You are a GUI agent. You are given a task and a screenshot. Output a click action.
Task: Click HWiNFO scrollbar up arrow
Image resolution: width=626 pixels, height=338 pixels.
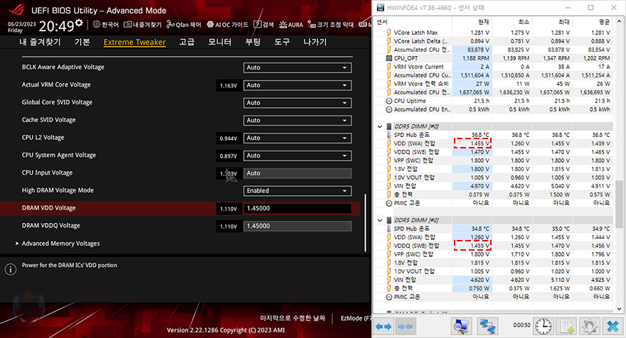click(619, 21)
